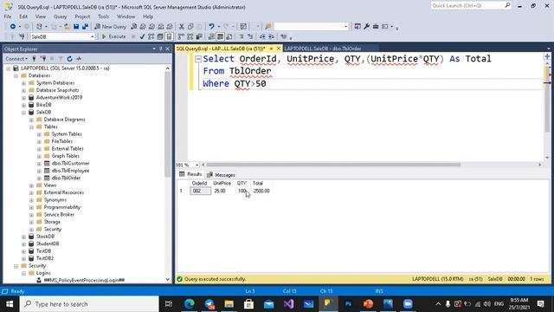This screenshot has width=554, height=312.
Task: Click Activity Monitor pulse icon
Action: [79, 59]
